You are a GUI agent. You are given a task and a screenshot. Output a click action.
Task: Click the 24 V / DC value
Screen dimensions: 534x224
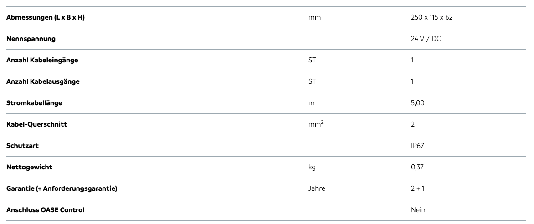pyautogui.click(x=426, y=39)
